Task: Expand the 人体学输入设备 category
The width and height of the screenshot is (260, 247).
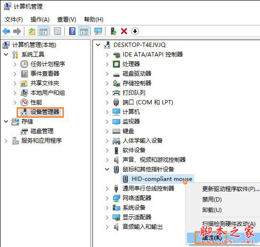Action: 107,141
